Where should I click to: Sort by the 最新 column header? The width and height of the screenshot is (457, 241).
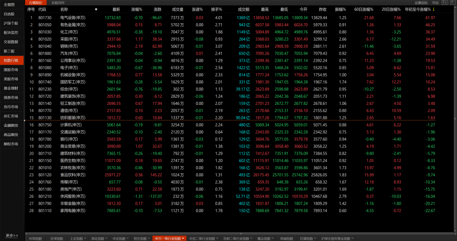tap(116, 9)
